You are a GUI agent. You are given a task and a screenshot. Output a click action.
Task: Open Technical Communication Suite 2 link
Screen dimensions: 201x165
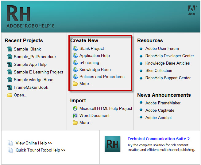pos(159,139)
